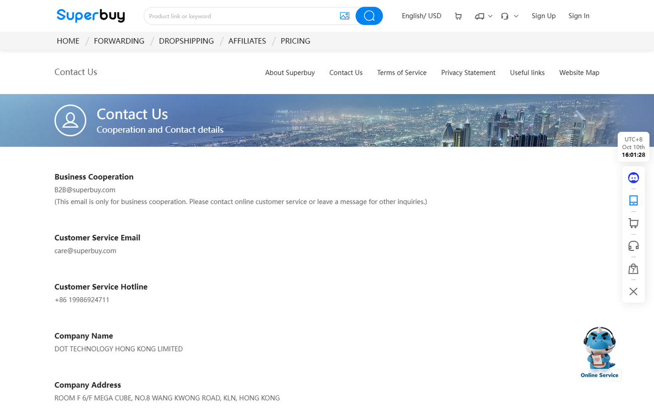This screenshot has width=654, height=409.
Task: Click the ROOM F 6/F MEGA CUBE address text
Action: 167,398
